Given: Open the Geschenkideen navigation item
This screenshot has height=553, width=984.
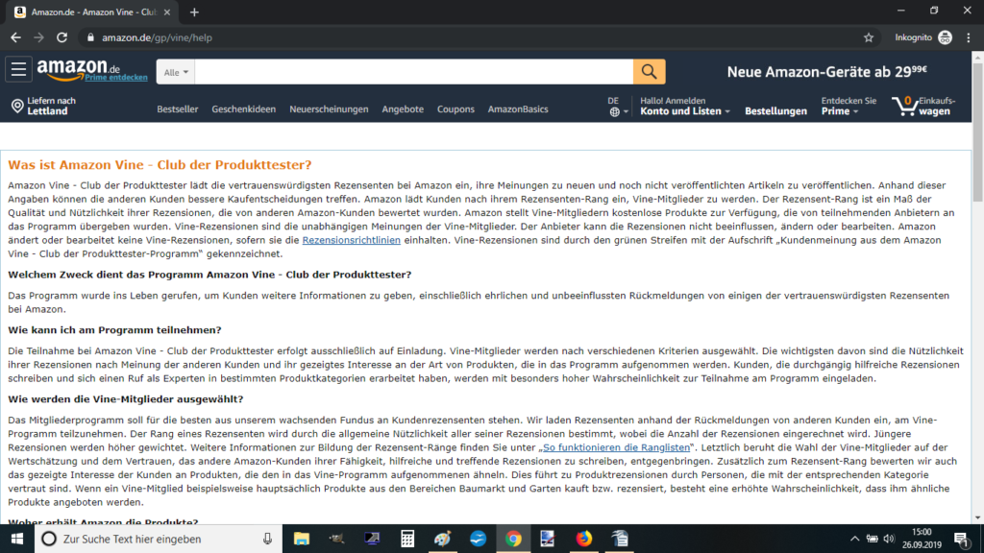Looking at the screenshot, I should coord(243,109).
